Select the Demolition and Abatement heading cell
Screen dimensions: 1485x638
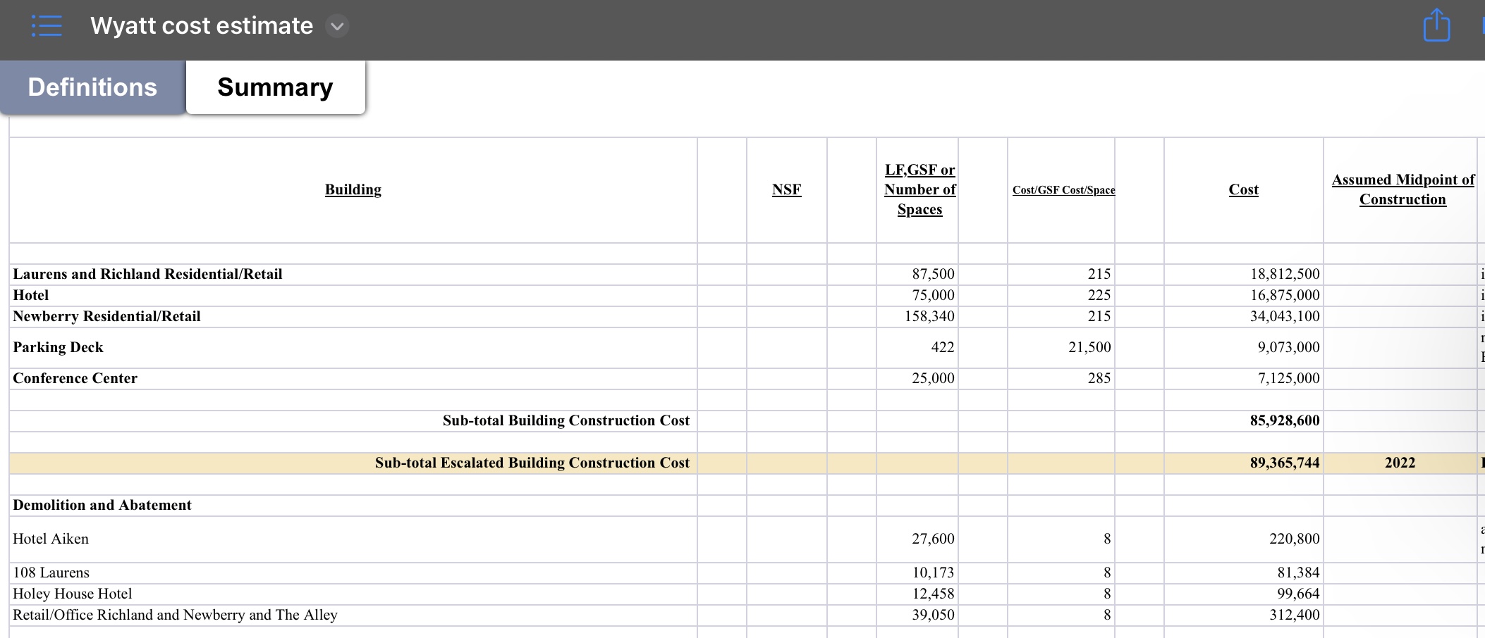(x=102, y=505)
